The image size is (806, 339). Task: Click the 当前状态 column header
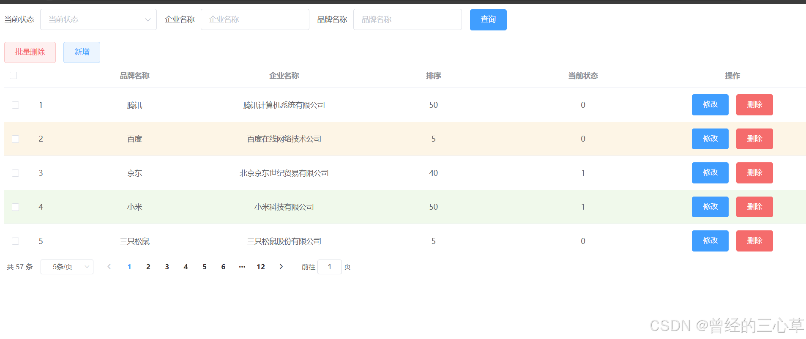coord(583,76)
